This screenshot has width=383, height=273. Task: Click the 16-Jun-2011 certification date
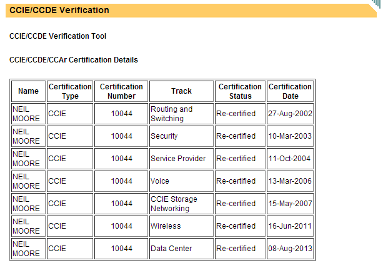290,226
